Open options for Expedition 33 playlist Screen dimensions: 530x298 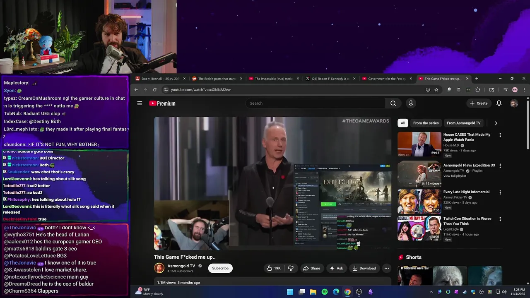(500, 166)
